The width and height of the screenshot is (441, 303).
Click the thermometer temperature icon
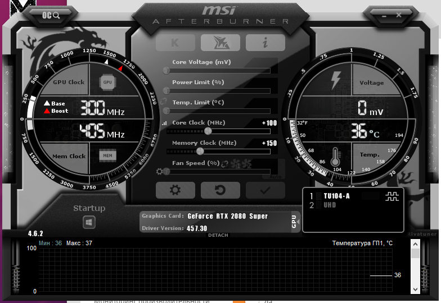point(335,157)
